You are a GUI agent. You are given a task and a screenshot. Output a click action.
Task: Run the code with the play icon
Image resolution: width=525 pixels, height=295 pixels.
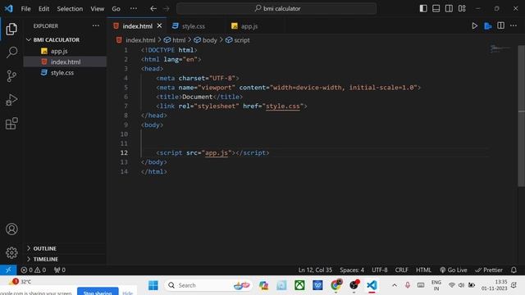(474, 25)
